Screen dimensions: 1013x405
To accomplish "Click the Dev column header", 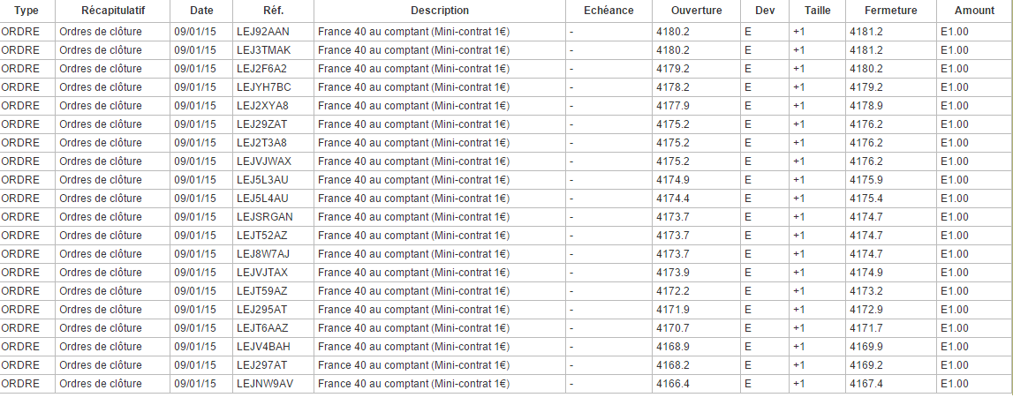I will (765, 11).
